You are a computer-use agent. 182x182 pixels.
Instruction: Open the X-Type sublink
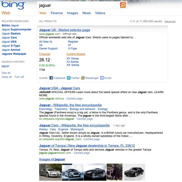73,48
